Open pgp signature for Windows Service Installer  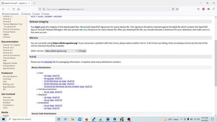coord(82,86)
